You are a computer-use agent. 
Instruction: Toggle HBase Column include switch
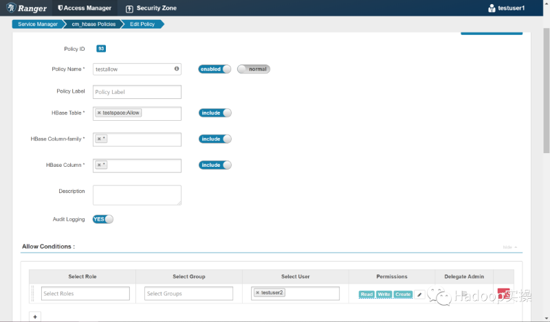pyautogui.click(x=215, y=165)
